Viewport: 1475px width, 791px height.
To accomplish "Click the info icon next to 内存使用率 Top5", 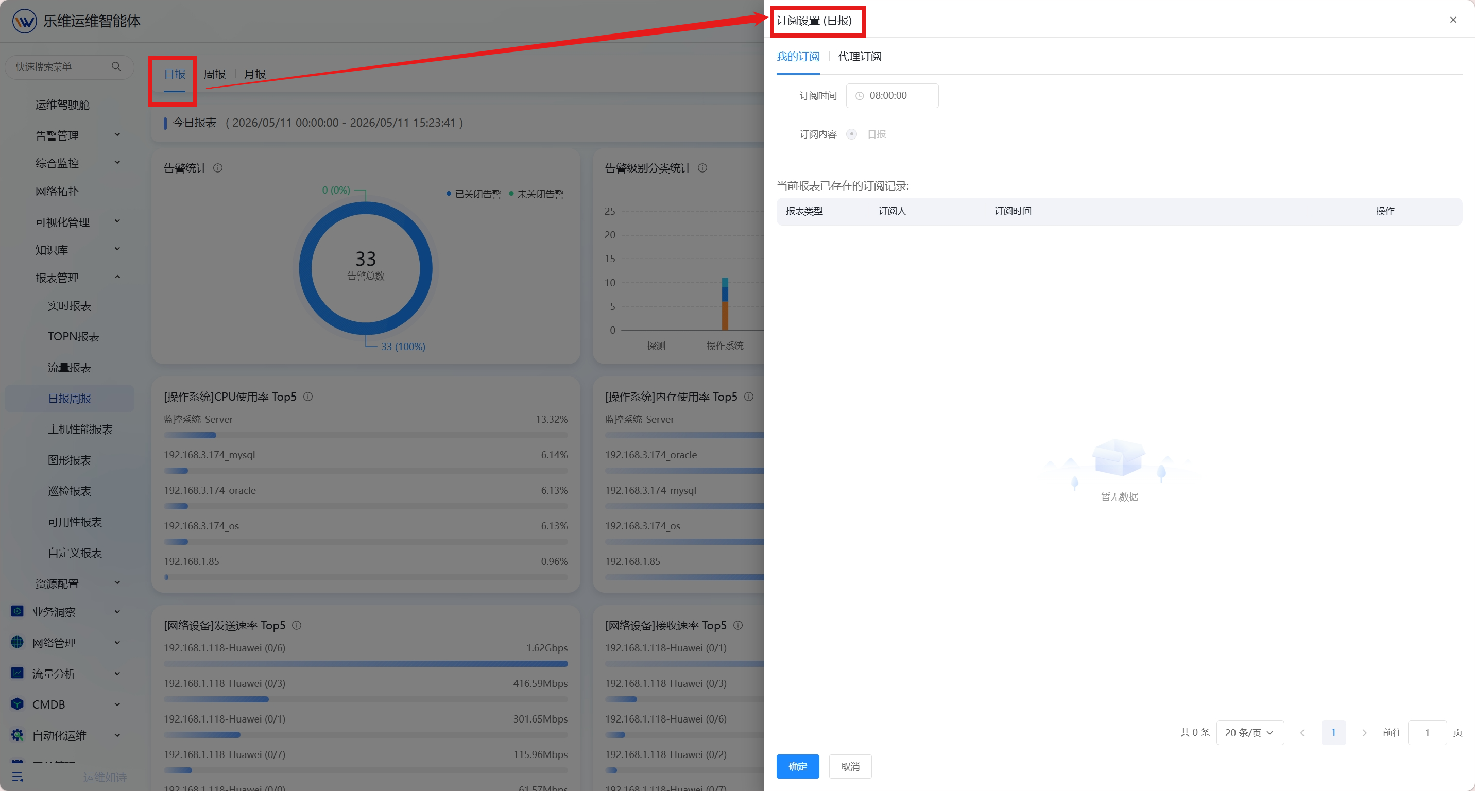I will point(748,396).
